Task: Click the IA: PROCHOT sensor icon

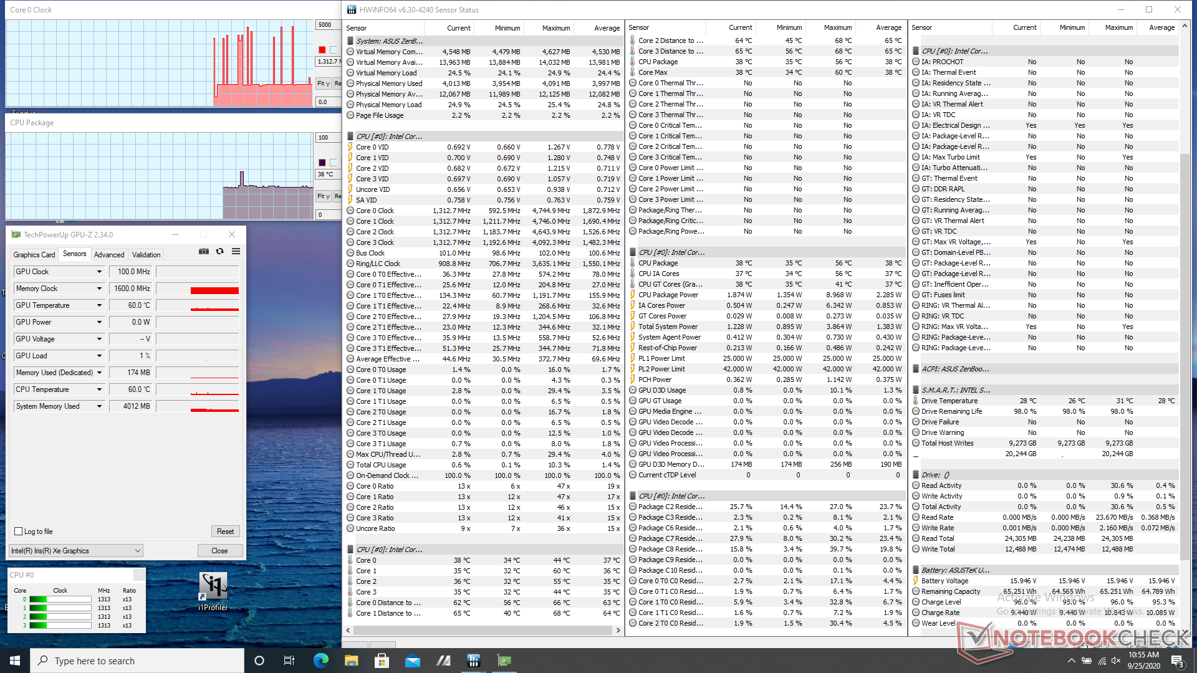Action: coord(916,62)
